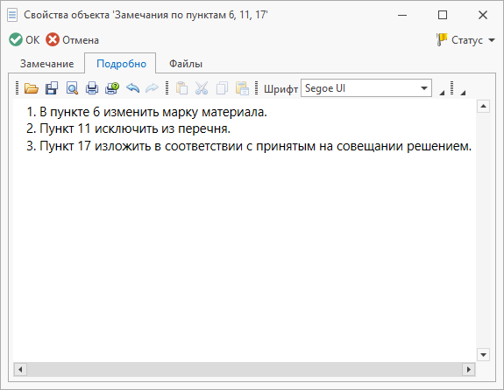Open the Файлы tab
The image size is (504, 390).
point(186,64)
